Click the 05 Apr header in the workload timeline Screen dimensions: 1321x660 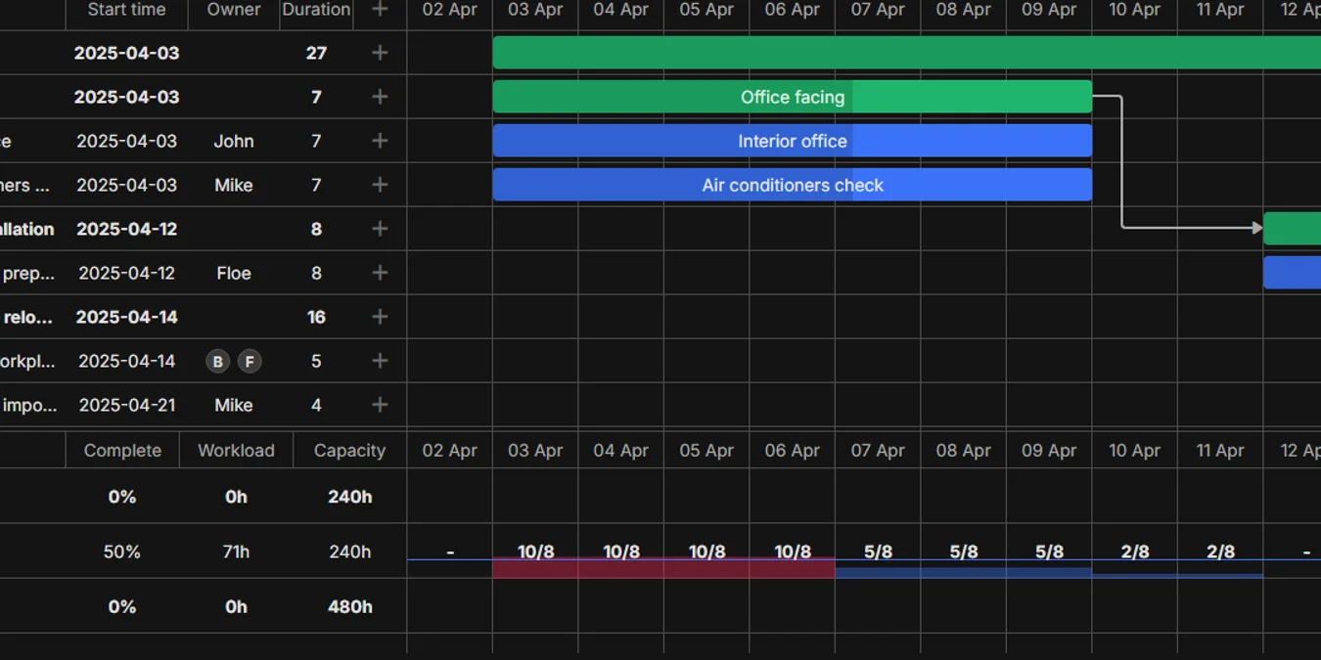coord(706,451)
